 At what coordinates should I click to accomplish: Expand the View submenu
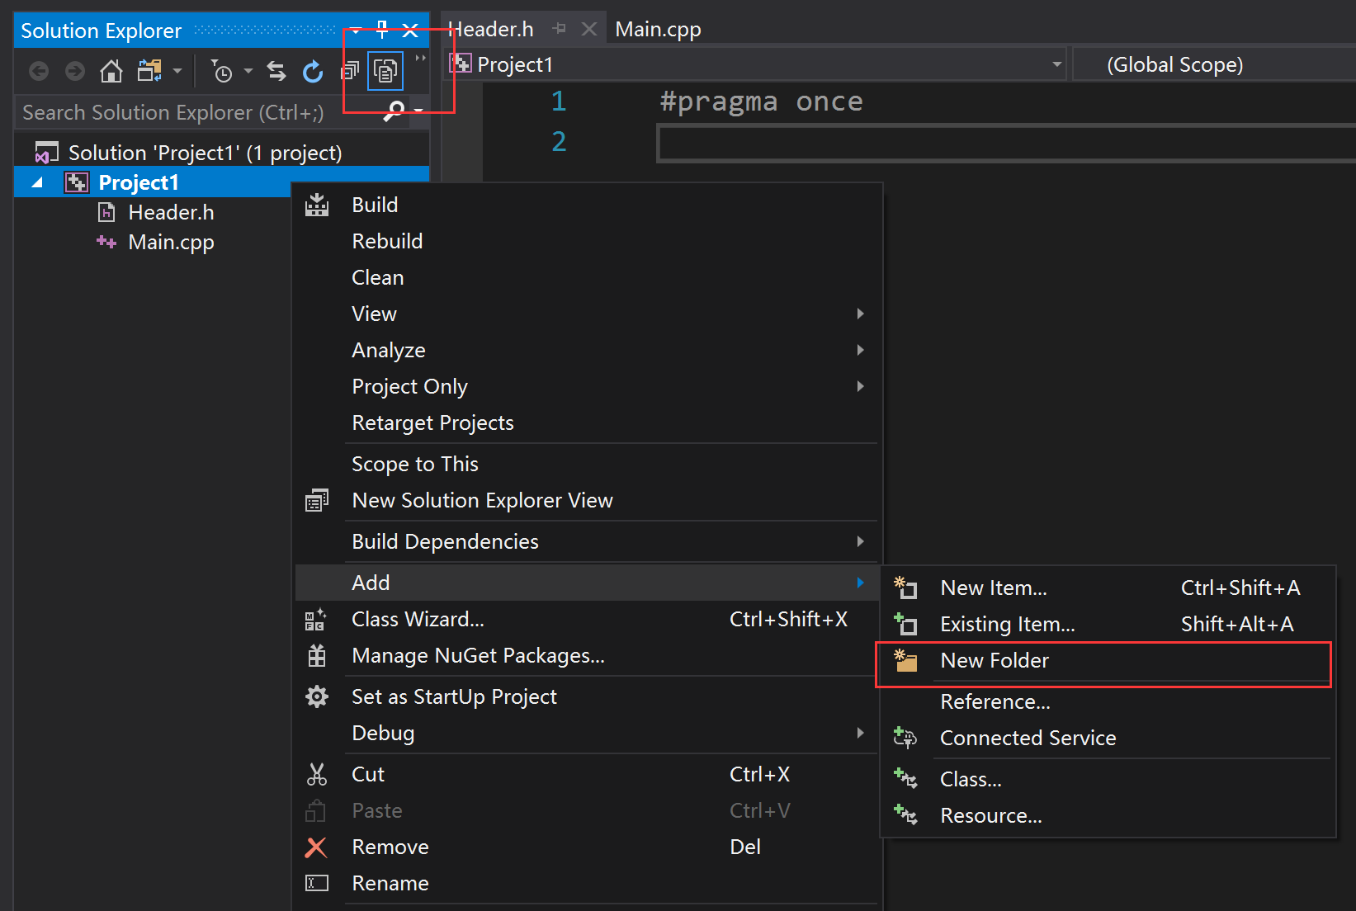point(588,314)
